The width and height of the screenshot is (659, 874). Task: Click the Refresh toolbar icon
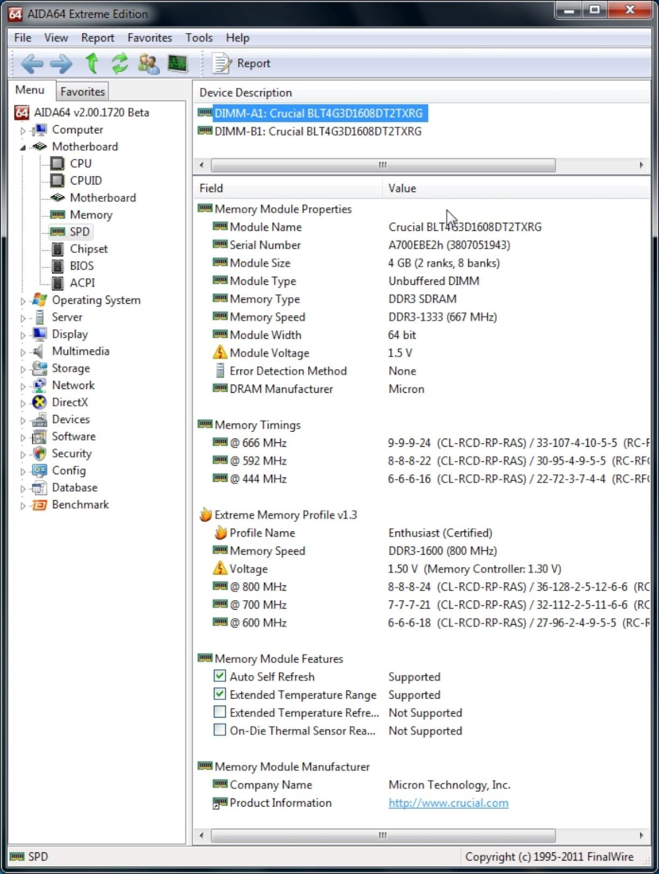tap(120, 63)
